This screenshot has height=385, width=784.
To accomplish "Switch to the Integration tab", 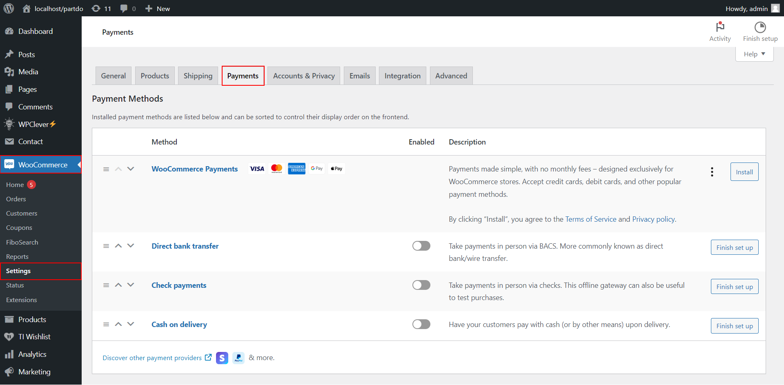I will pyautogui.click(x=403, y=76).
